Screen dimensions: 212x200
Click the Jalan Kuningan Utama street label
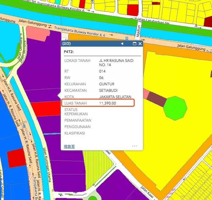click(x=47, y=165)
